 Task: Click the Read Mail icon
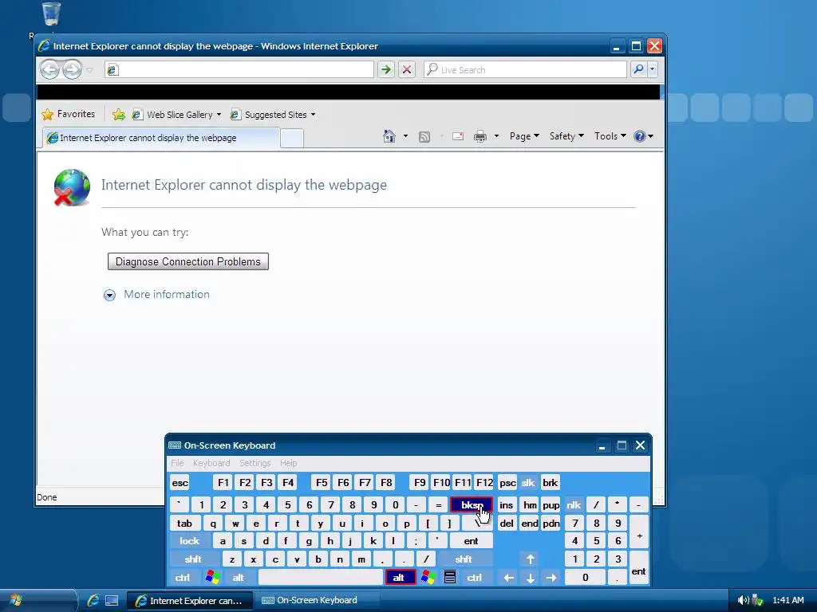[x=458, y=136]
